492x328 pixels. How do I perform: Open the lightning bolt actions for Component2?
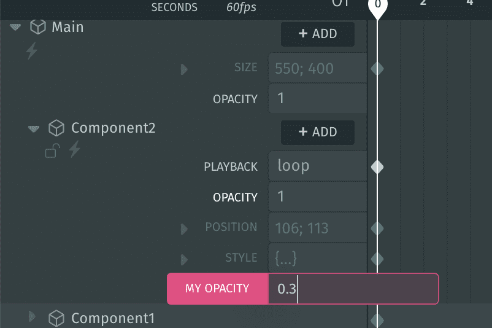(x=75, y=149)
